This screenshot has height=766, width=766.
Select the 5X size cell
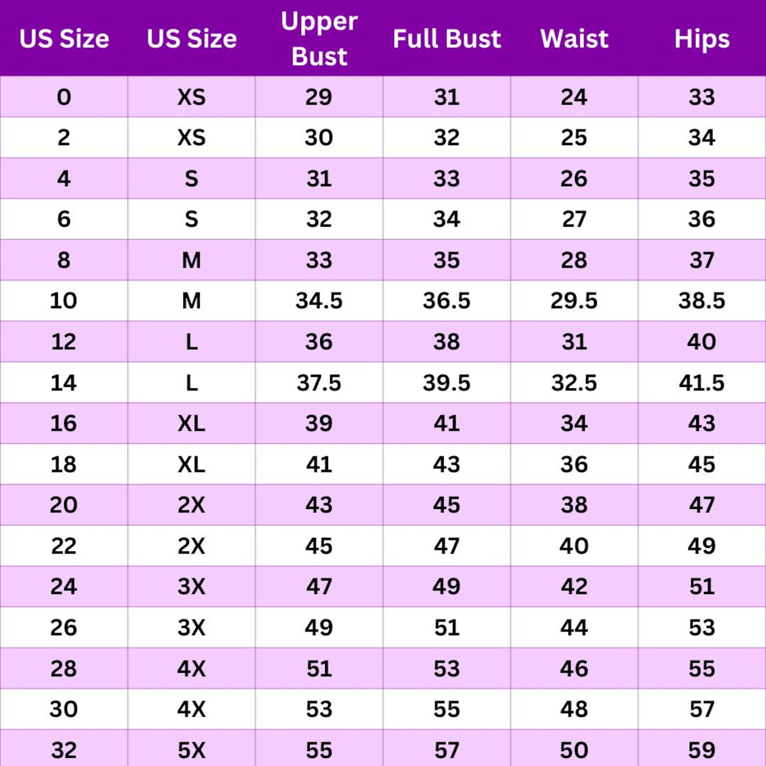(191, 750)
